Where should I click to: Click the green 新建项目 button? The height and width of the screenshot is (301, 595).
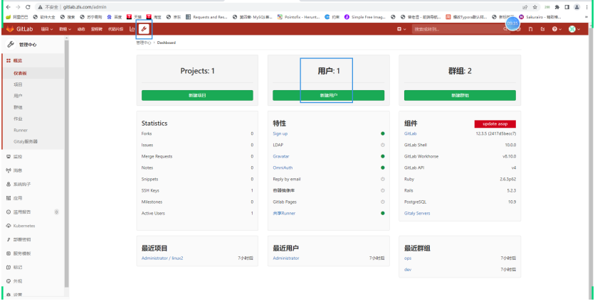click(x=197, y=95)
